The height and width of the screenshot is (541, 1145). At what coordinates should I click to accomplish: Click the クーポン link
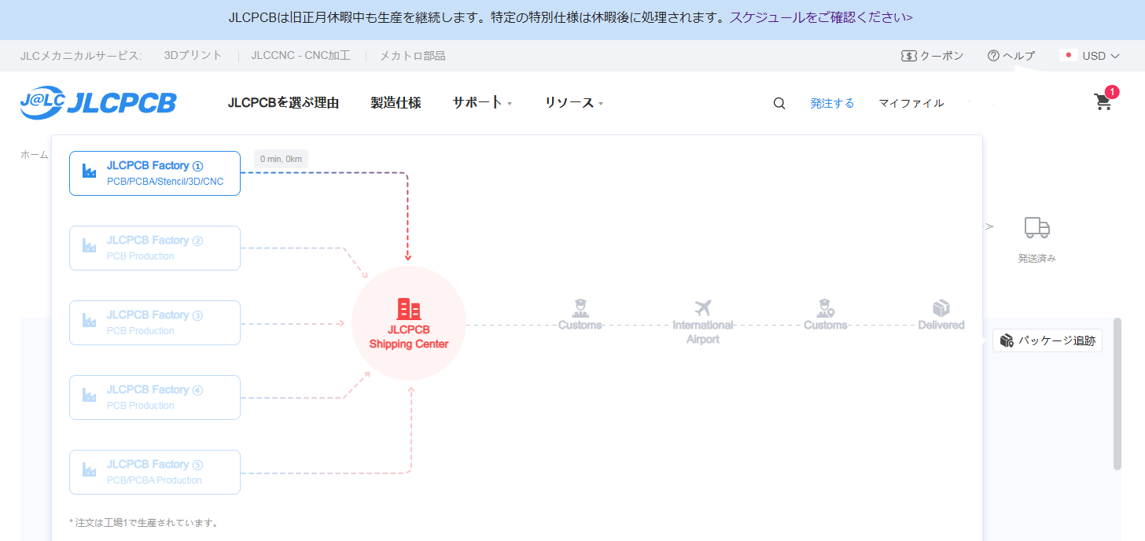941,56
